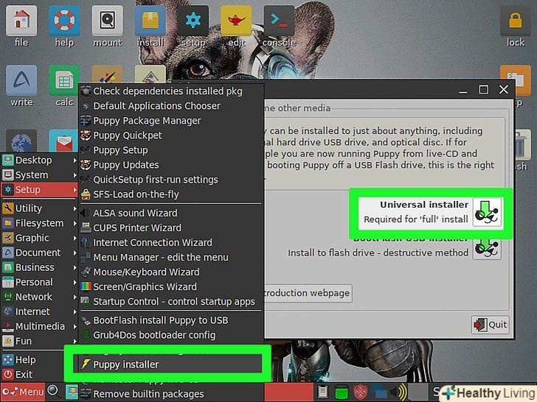Click the show desktop icon next to magnifier
The height and width of the screenshot is (402, 537).
[x=72, y=392]
